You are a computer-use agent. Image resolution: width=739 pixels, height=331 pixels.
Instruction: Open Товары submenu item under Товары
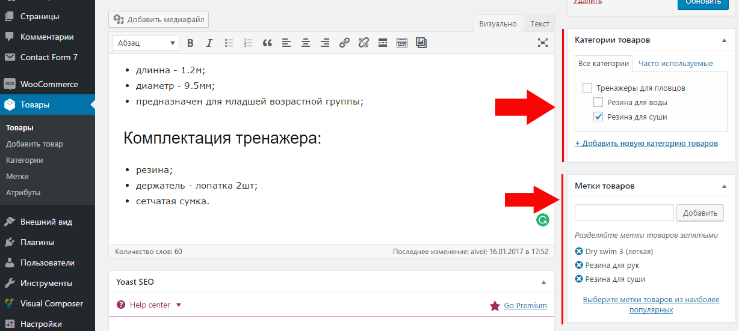pos(20,128)
